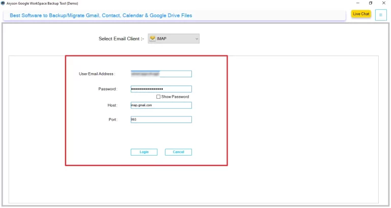This screenshot has height=208, width=391.
Task: Click the Aryson app icon in title bar
Action: 3,3
